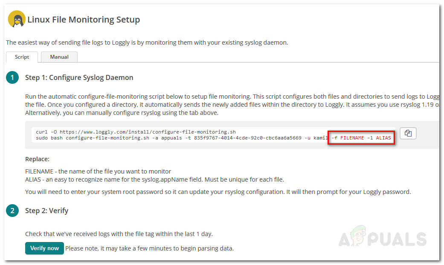Image resolution: width=444 pixels, height=265 pixels.
Task: Click the ALIAS description line
Action: coord(154,180)
